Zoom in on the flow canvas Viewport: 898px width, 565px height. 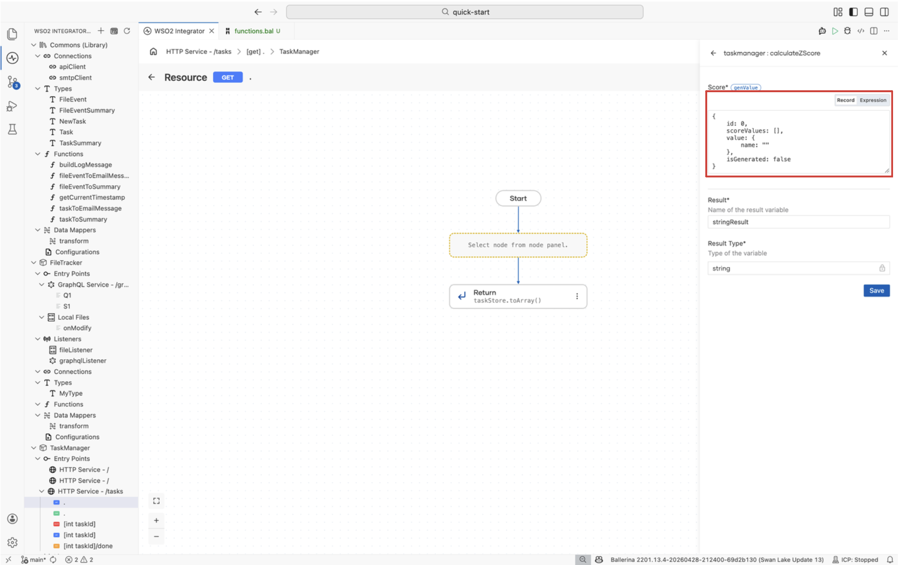click(157, 520)
